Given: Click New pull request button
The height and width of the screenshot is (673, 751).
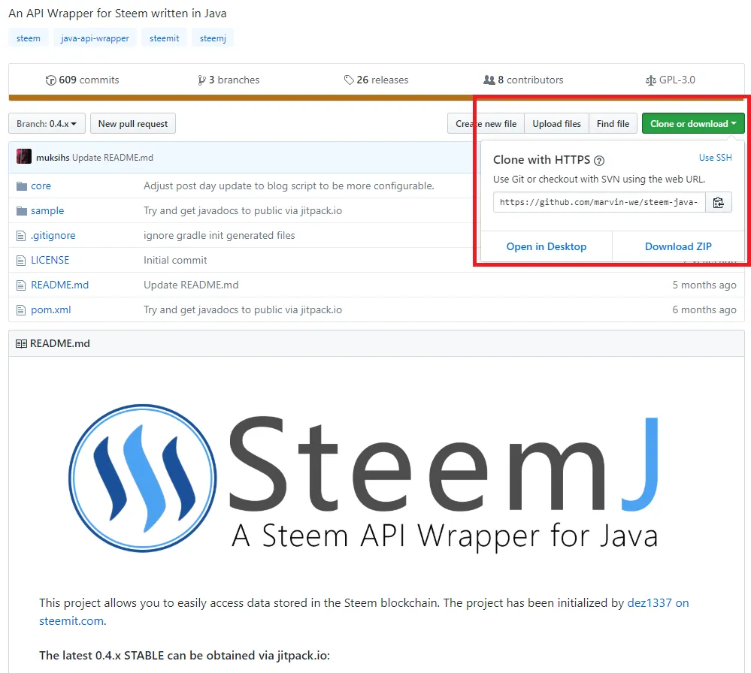Looking at the screenshot, I should pyautogui.click(x=132, y=123).
